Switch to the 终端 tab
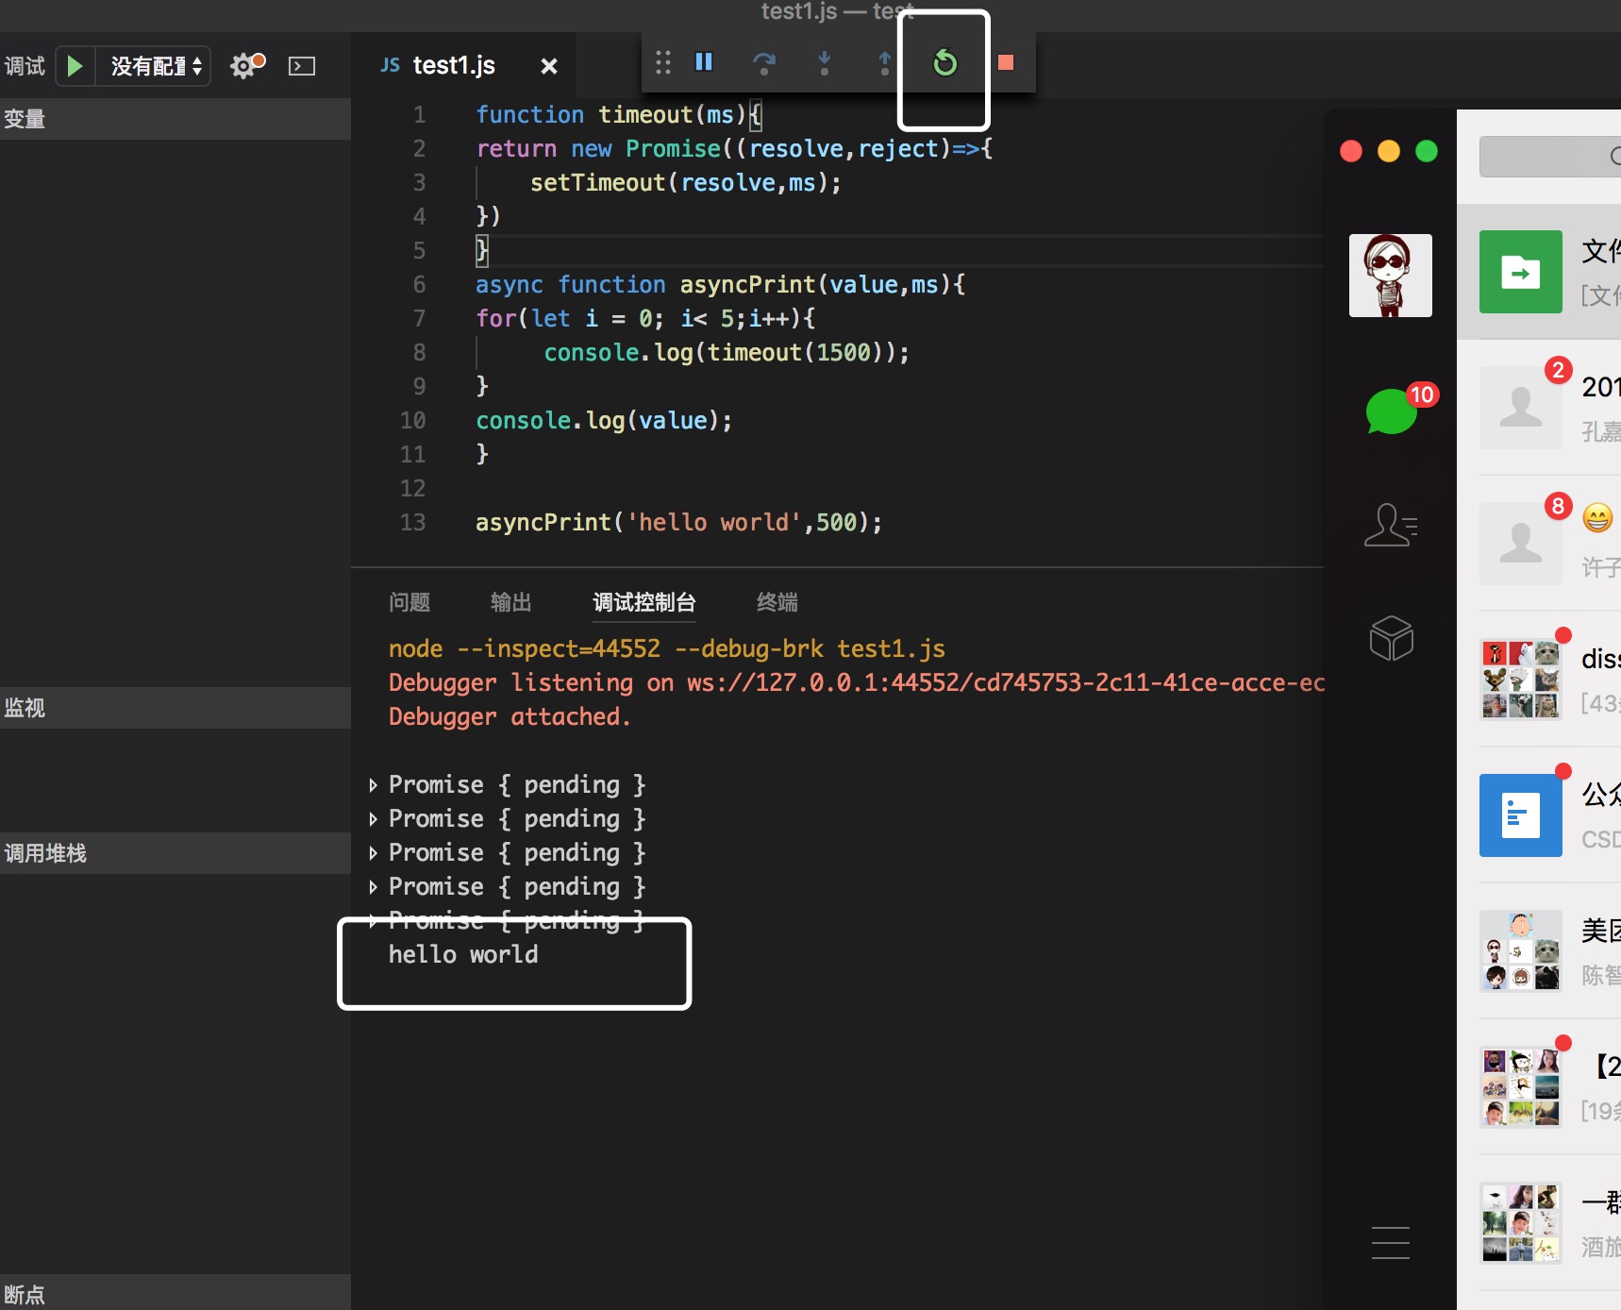 [x=777, y=602]
